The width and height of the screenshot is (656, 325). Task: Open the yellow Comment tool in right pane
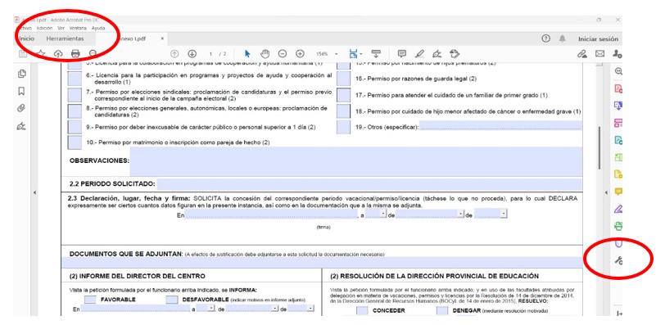click(618, 192)
